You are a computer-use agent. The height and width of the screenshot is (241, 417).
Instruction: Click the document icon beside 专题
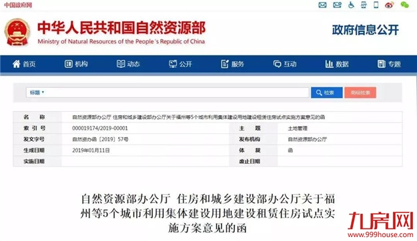pos(382,64)
